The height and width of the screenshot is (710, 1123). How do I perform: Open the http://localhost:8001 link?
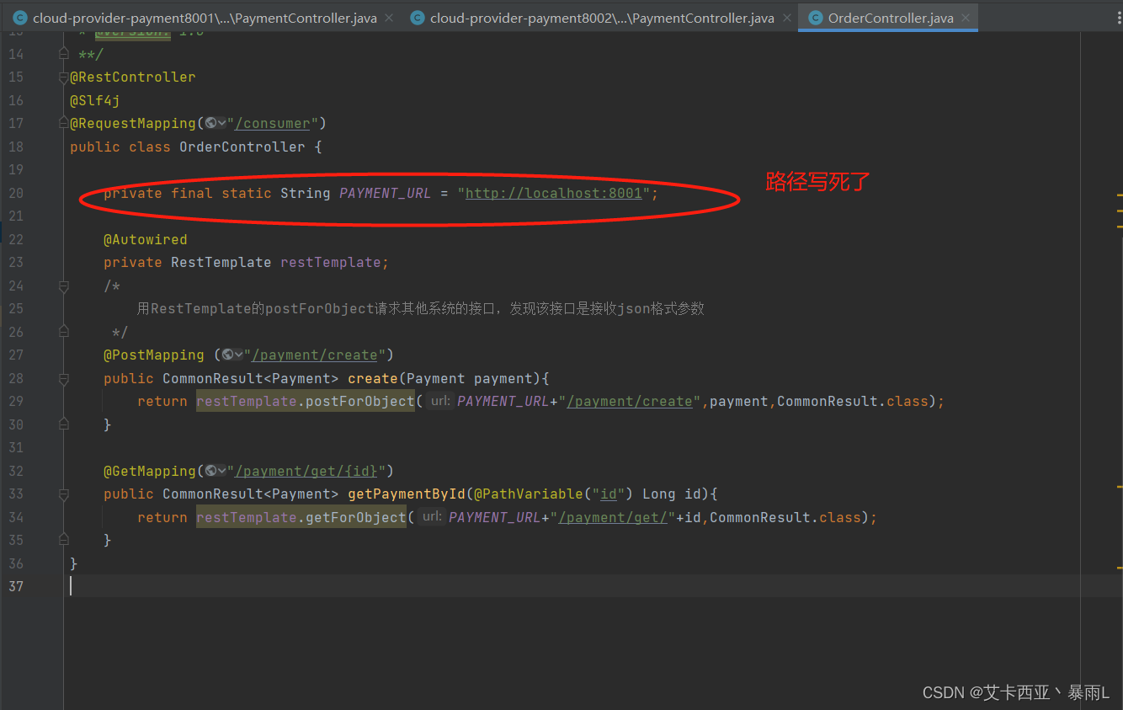[553, 193]
